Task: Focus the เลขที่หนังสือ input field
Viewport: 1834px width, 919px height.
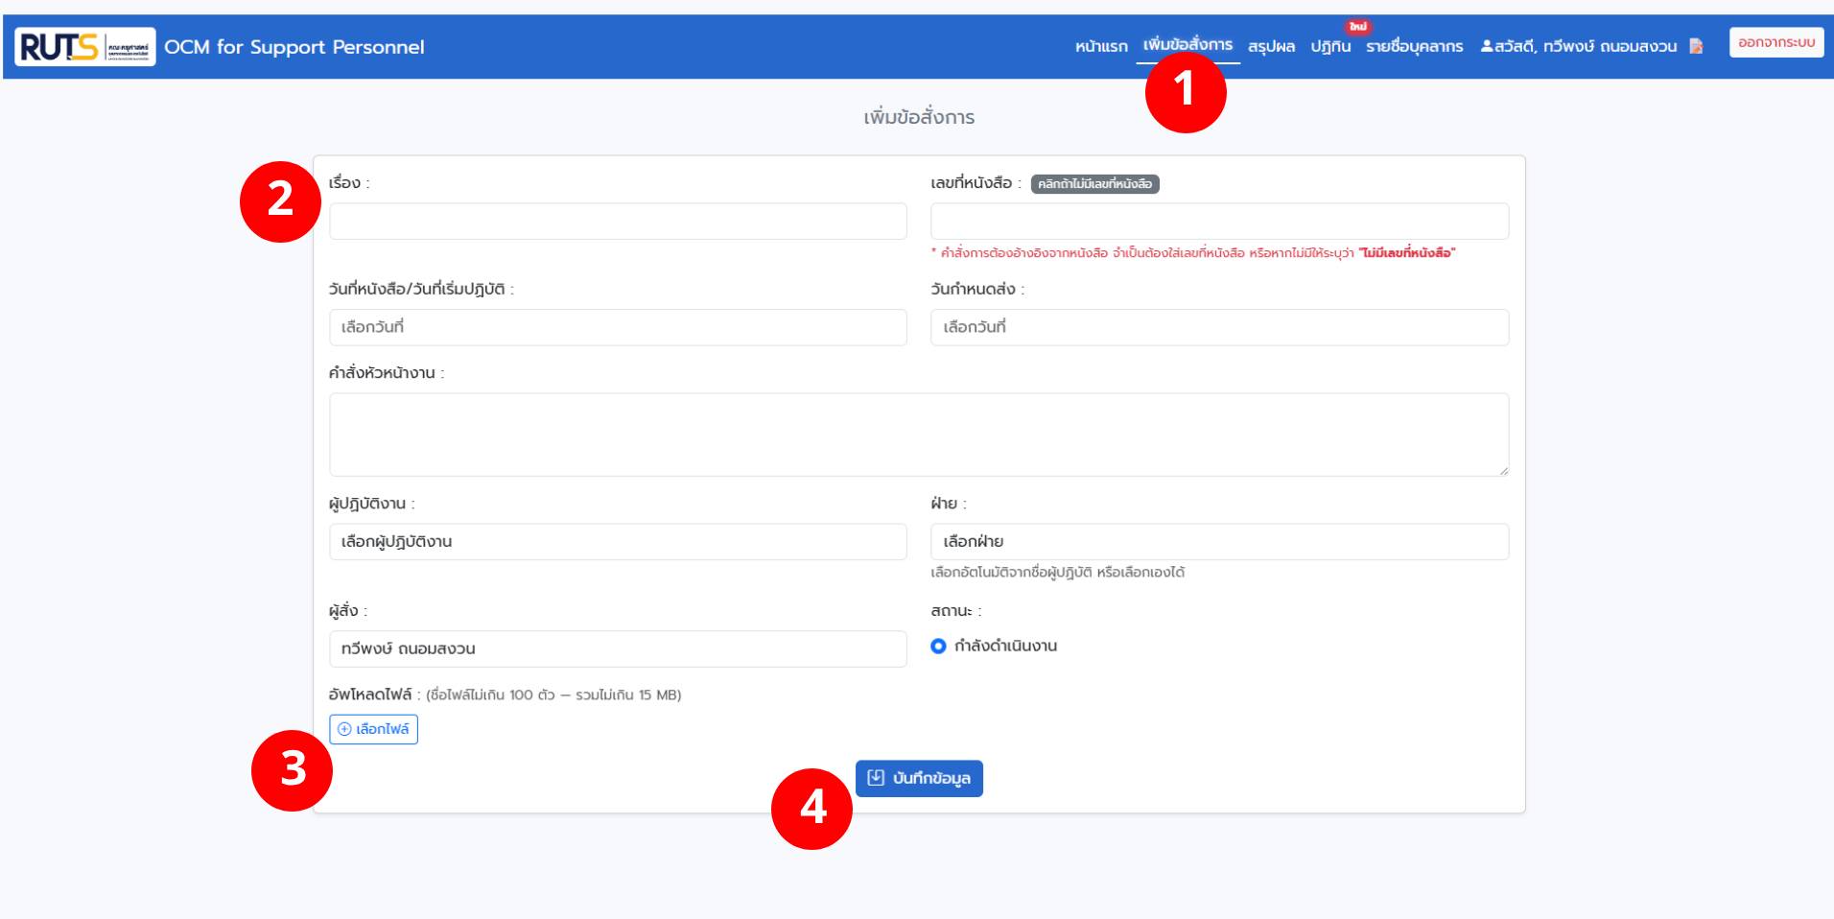Action: point(1219,221)
